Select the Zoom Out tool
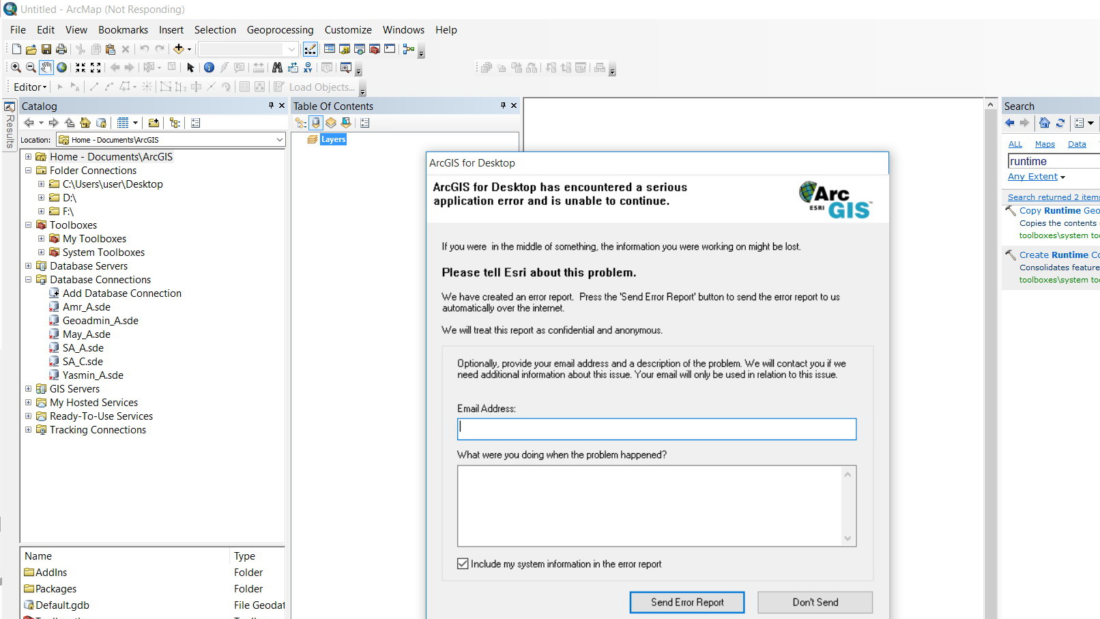The height and width of the screenshot is (619, 1100). pyautogui.click(x=31, y=68)
